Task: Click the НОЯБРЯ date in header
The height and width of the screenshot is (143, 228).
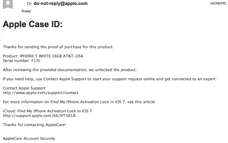Action: pos(219,4)
